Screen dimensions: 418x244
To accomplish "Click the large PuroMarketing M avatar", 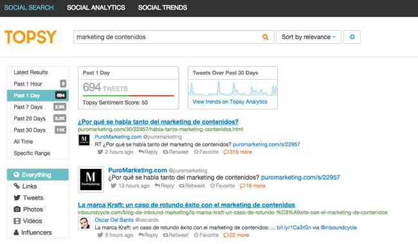I will click(x=91, y=179).
